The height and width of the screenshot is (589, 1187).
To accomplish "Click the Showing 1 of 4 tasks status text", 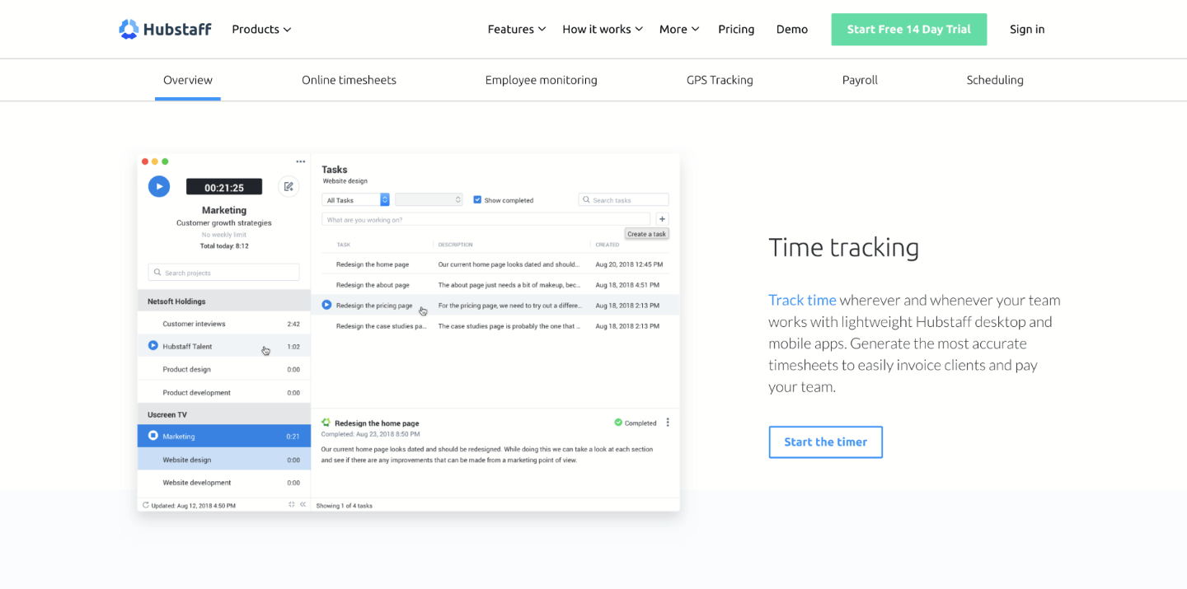I will click(345, 505).
